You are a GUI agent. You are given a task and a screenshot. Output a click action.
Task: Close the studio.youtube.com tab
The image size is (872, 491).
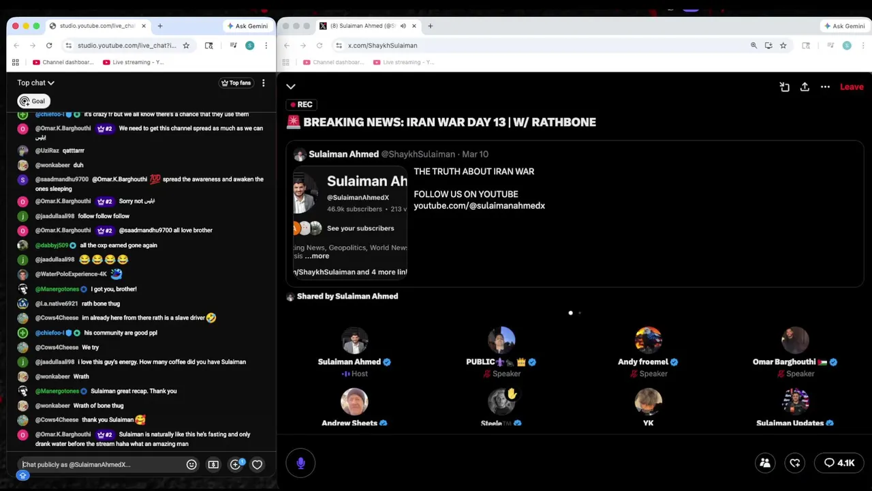[143, 26]
